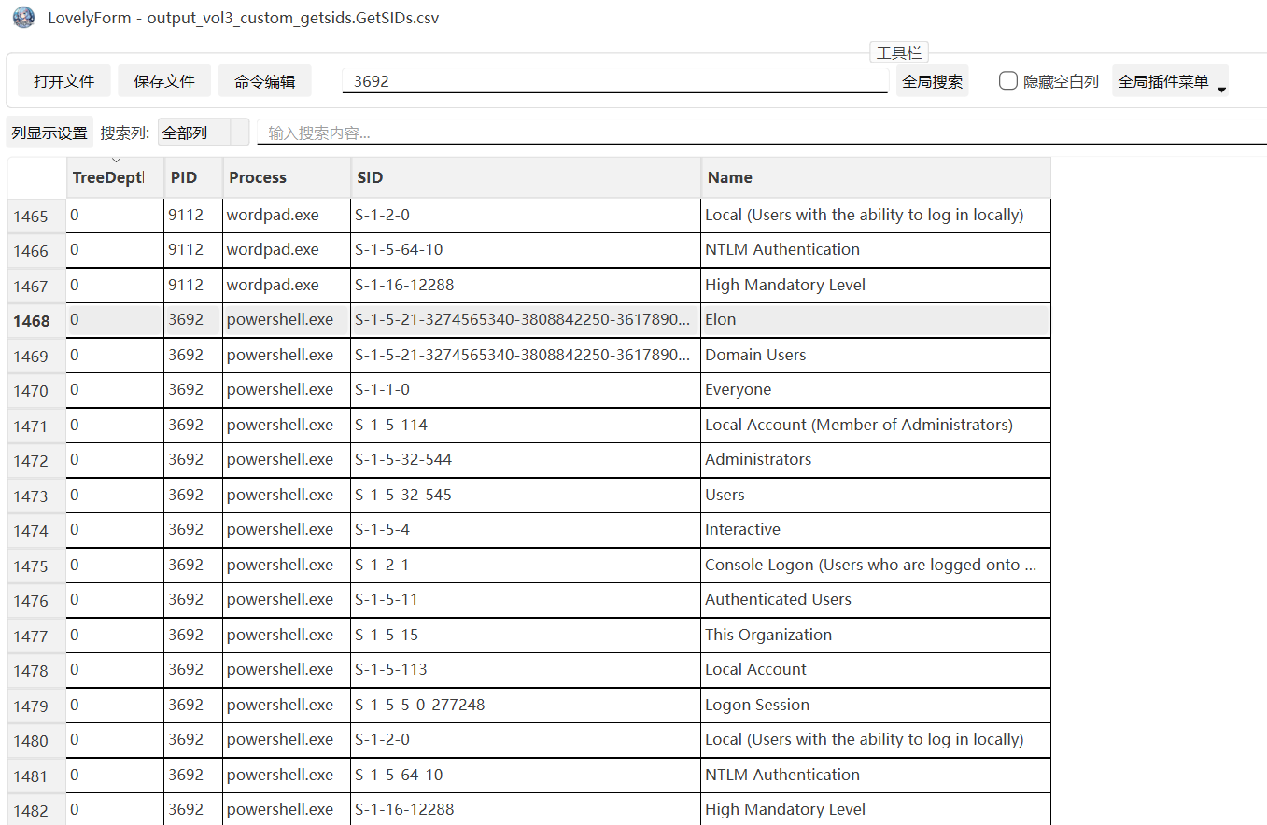Focus the global search field containing 3692

click(615, 81)
